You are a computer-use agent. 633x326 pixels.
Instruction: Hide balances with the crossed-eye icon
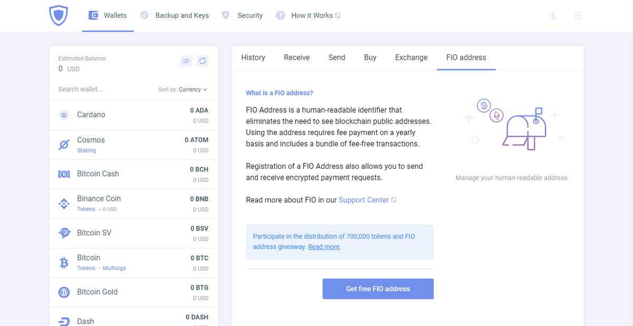[x=186, y=61]
